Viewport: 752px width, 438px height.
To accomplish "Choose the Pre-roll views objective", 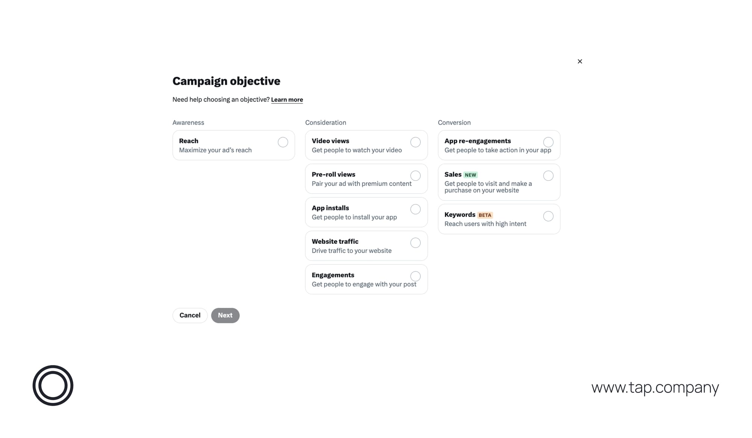I will tap(415, 176).
